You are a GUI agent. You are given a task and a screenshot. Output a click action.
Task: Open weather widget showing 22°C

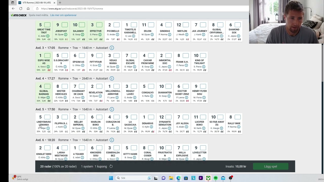20,178
